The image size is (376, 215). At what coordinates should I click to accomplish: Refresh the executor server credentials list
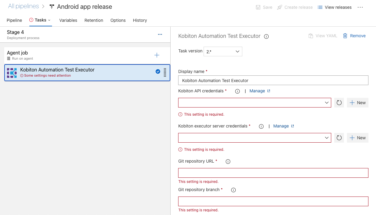tap(339, 138)
